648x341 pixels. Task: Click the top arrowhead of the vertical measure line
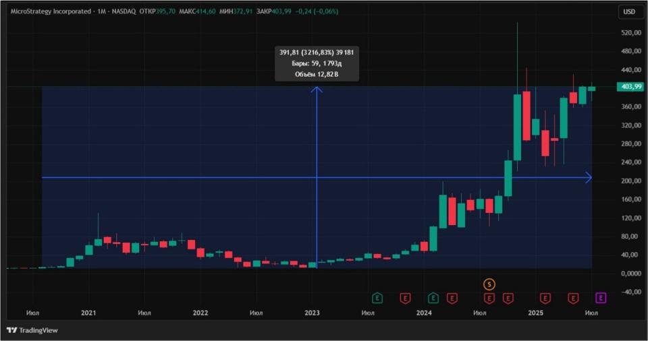point(317,90)
